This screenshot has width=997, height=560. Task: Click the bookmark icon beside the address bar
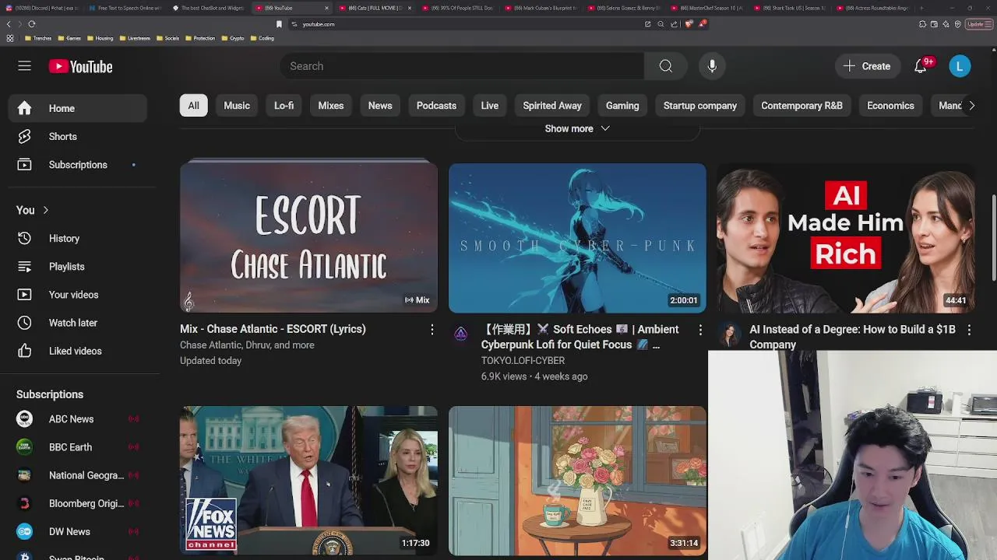coord(279,24)
